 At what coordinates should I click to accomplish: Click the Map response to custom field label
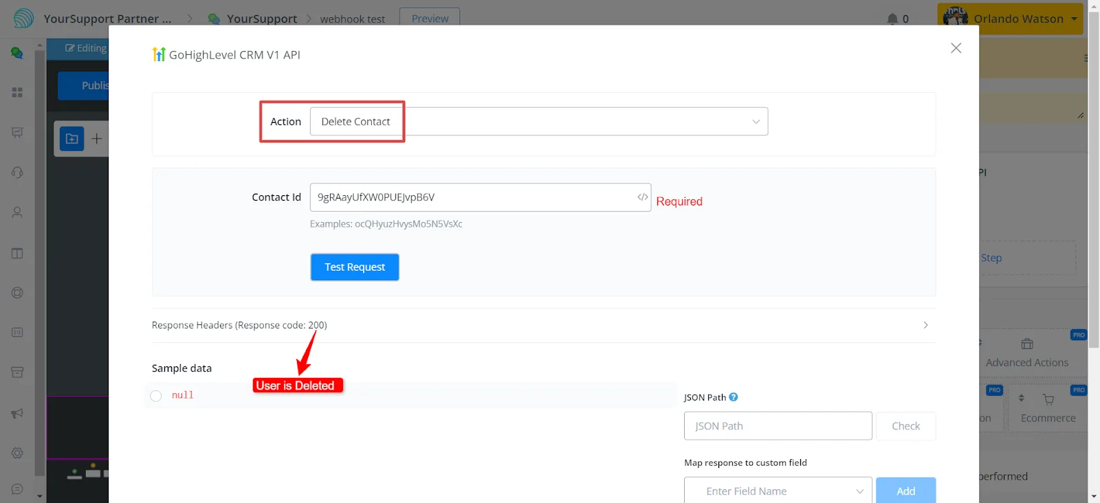coord(745,462)
